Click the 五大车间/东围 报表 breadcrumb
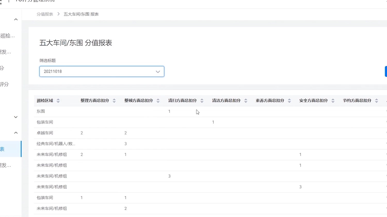The width and height of the screenshot is (387, 217). pos(81,14)
